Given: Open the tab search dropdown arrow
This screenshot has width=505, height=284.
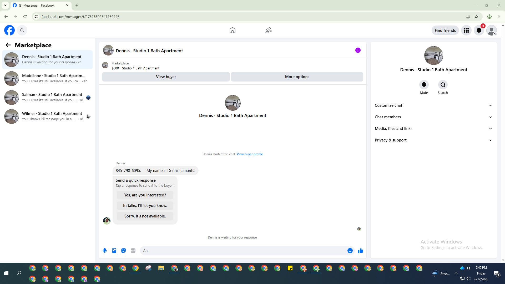Looking at the screenshot, I should (5, 5).
